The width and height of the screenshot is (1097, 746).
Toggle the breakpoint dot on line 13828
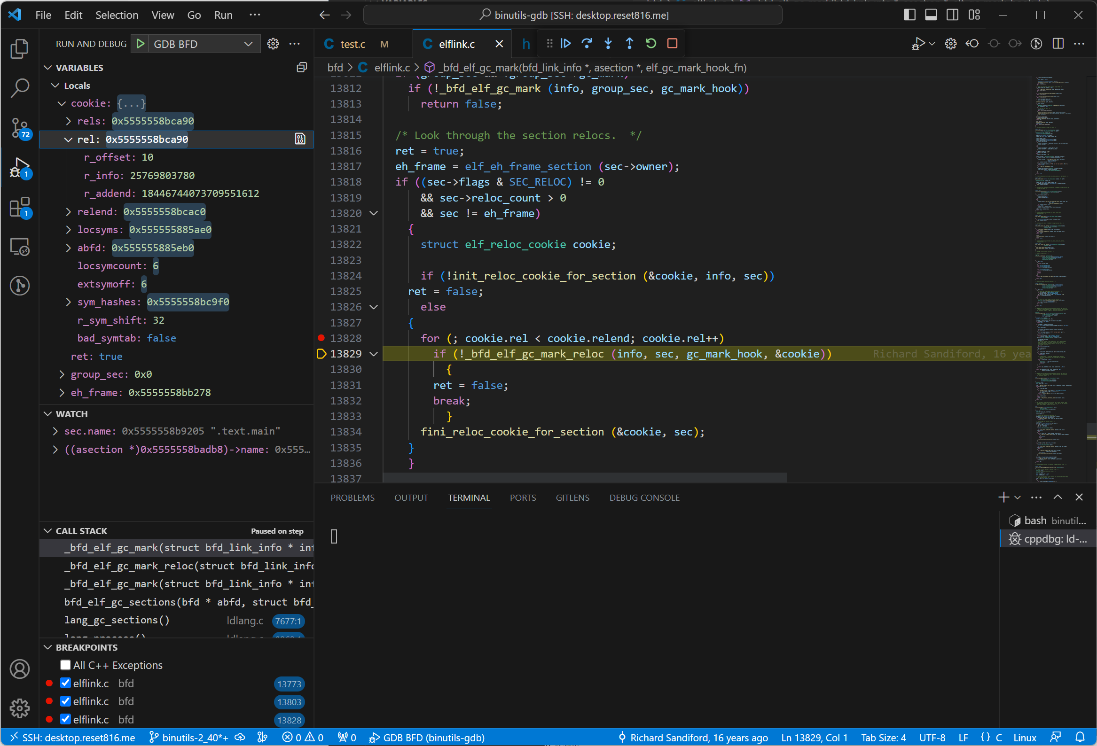coord(321,338)
